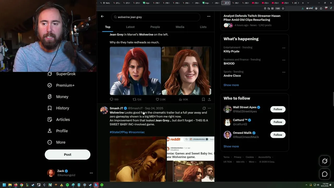
Task: Open Articles in the sidebar
Action: click(x=59, y=120)
